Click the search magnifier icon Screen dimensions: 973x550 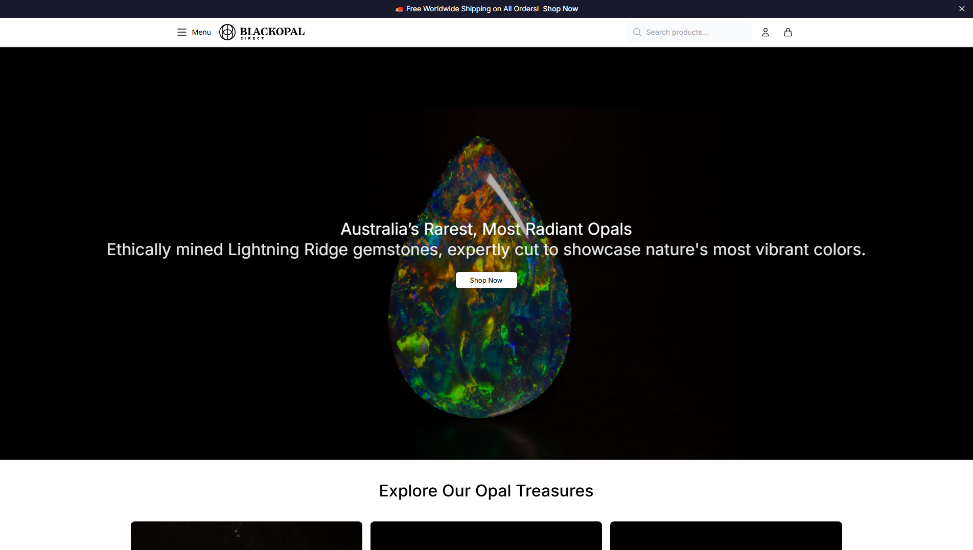[637, 32]
